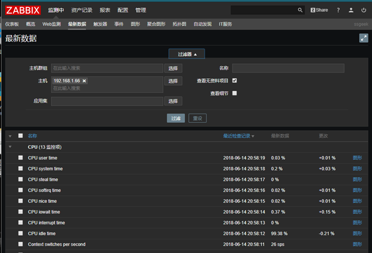Open 图形 link for CPU softirq time

point(357,190)
